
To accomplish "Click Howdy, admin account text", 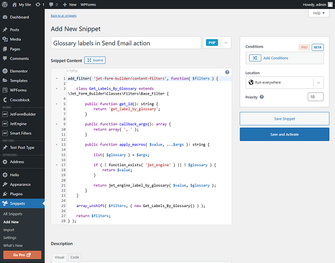I will pos(314,4).
